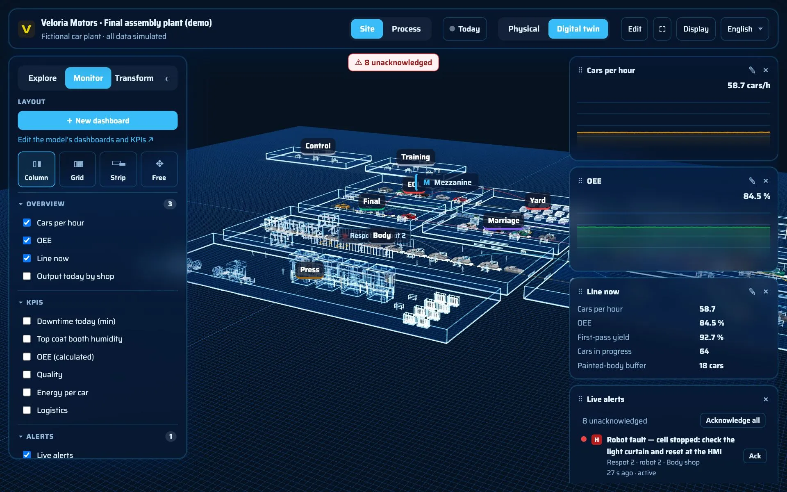Switch to the Physical view
This screenshot has height=492, width=787.
[523, 29]
